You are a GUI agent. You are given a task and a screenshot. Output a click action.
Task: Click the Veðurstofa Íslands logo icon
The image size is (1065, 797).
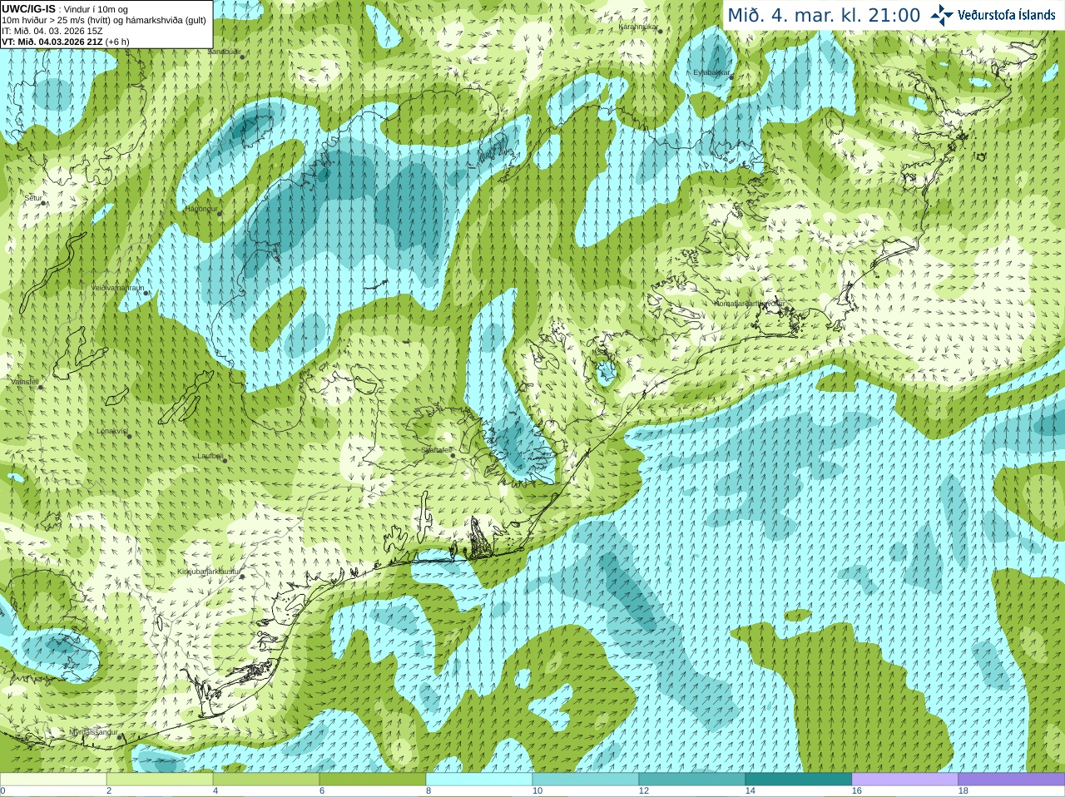coord(941,15)
